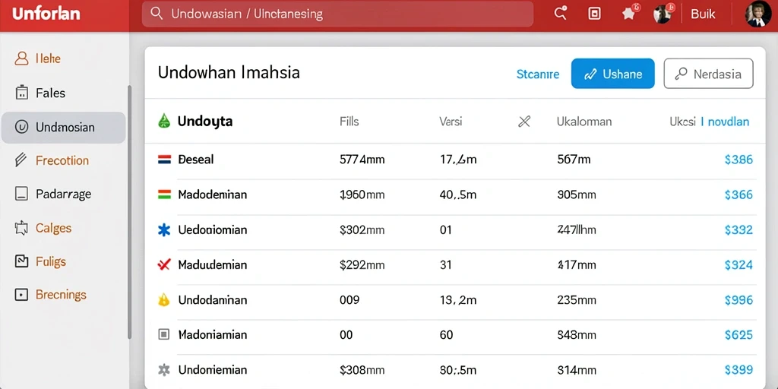Open the star notifications icon
This screenshot has width=778, height=389.
[x=629, y=14]
